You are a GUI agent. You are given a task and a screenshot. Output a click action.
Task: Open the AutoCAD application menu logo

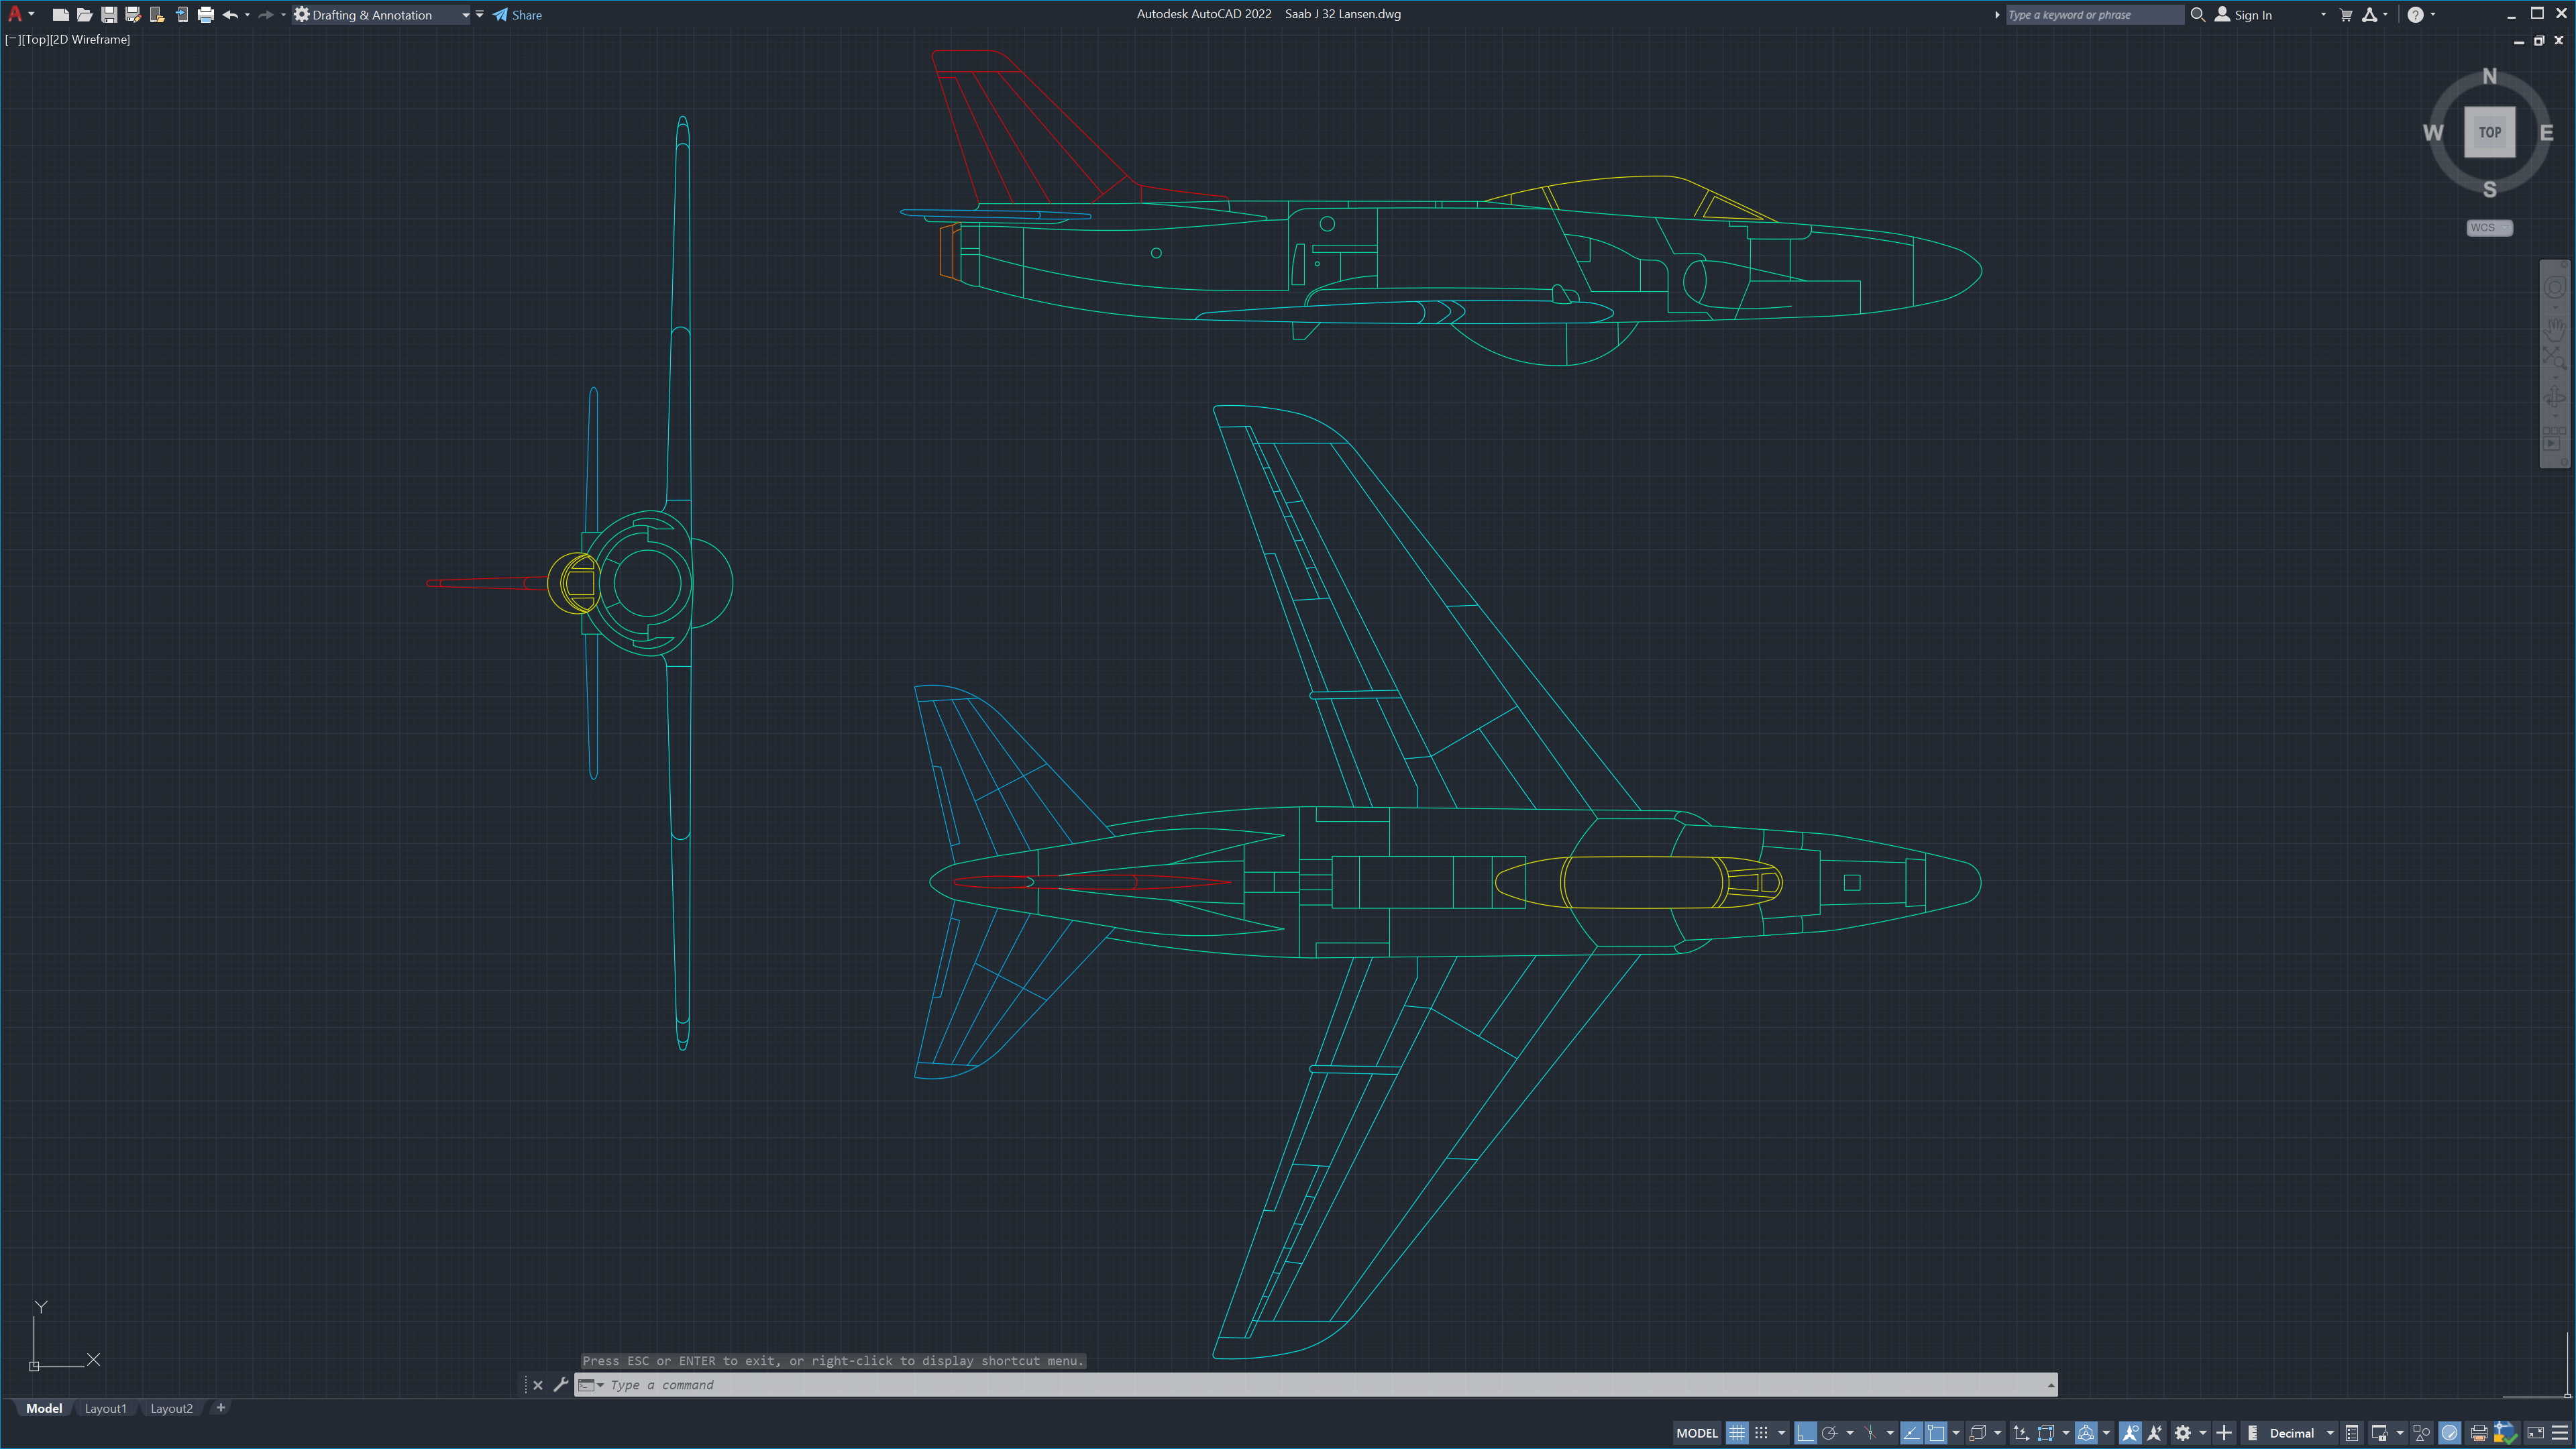[x=15, y=14]
